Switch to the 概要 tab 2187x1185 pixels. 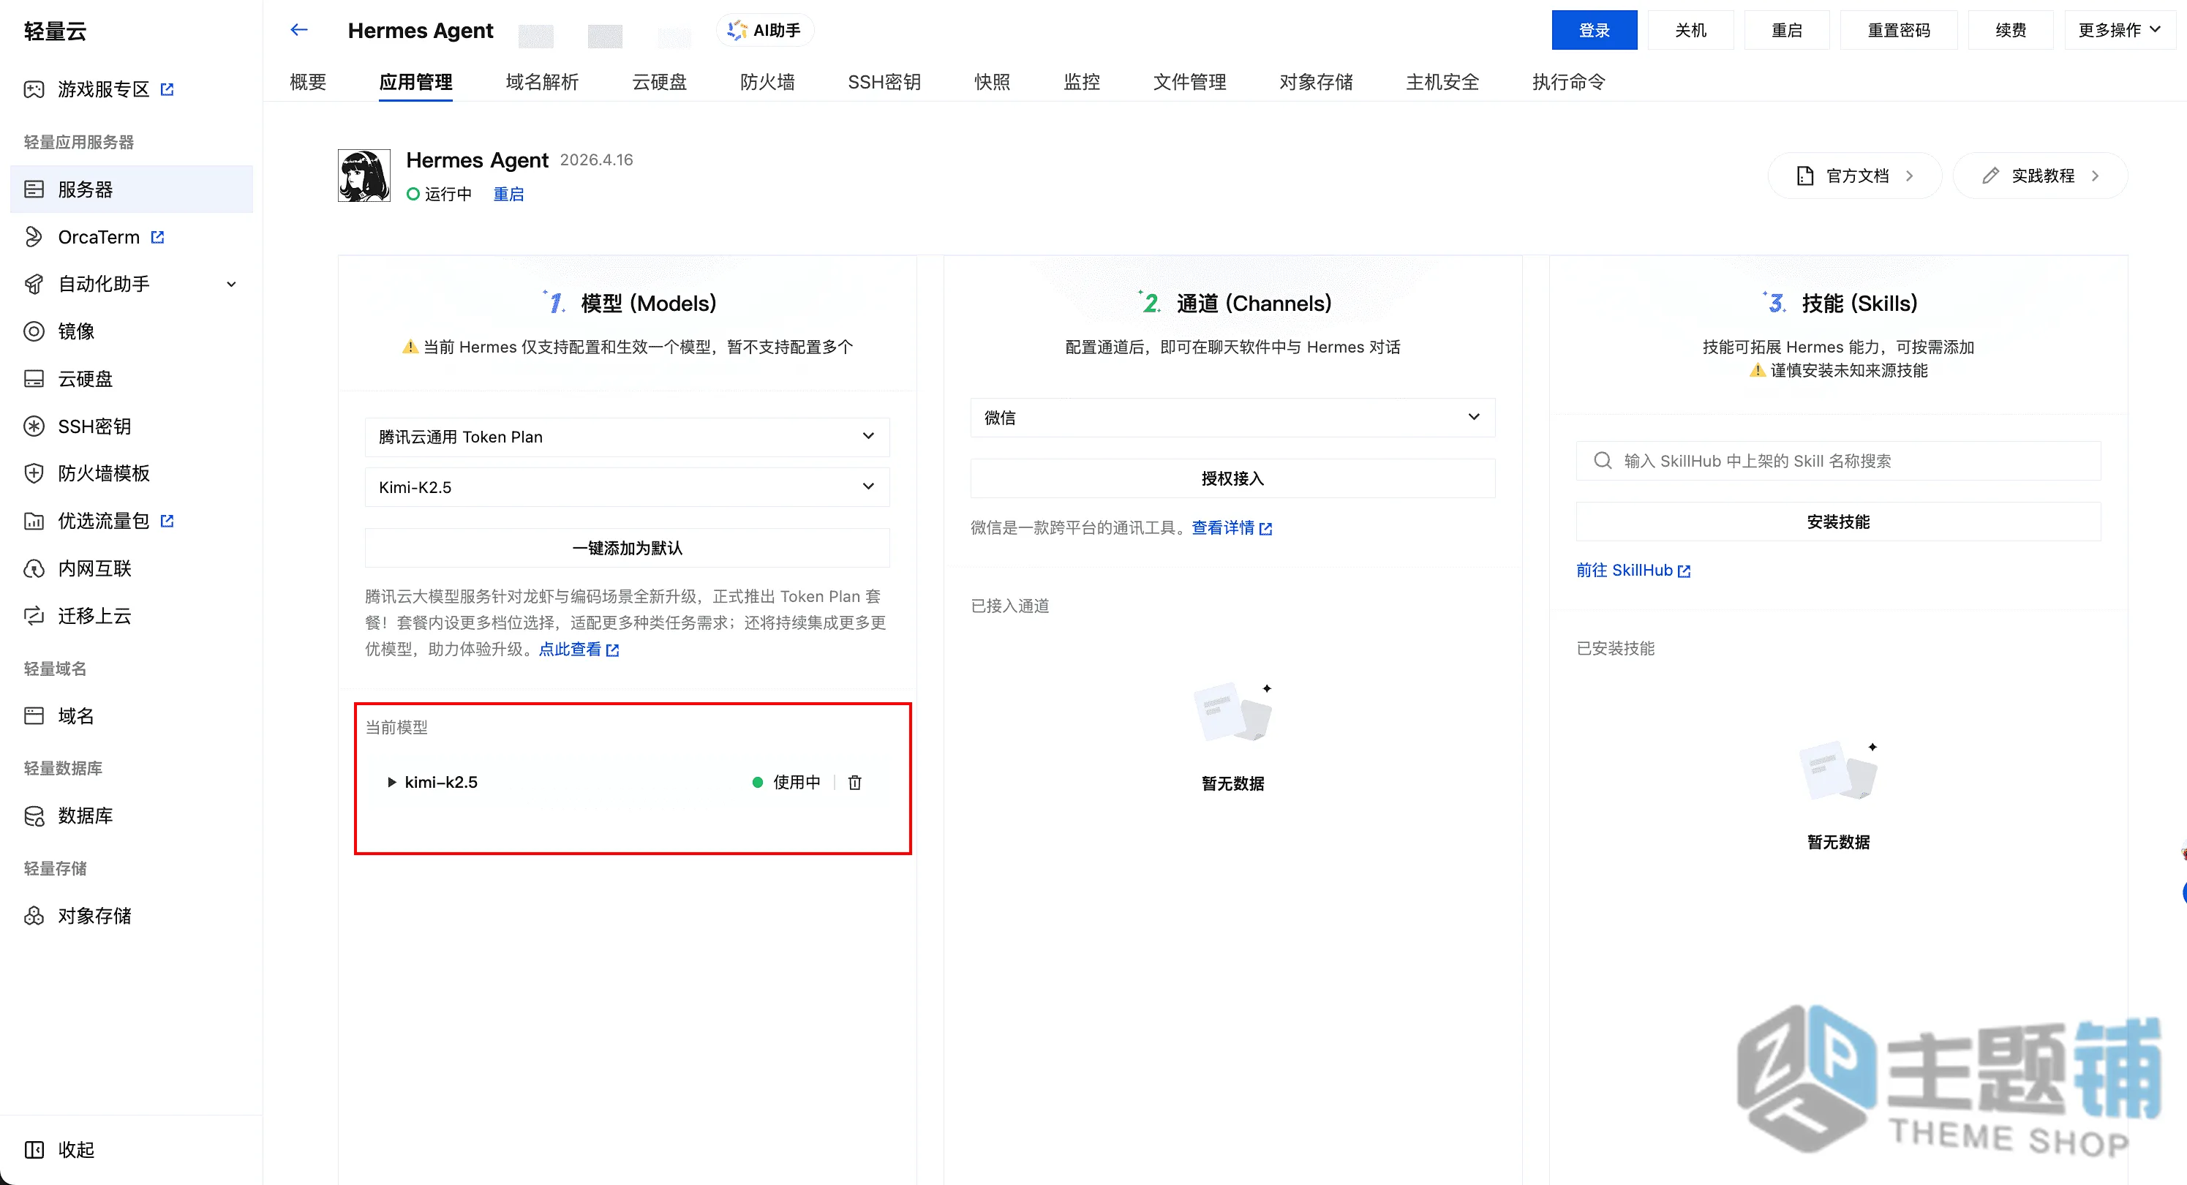308,81
